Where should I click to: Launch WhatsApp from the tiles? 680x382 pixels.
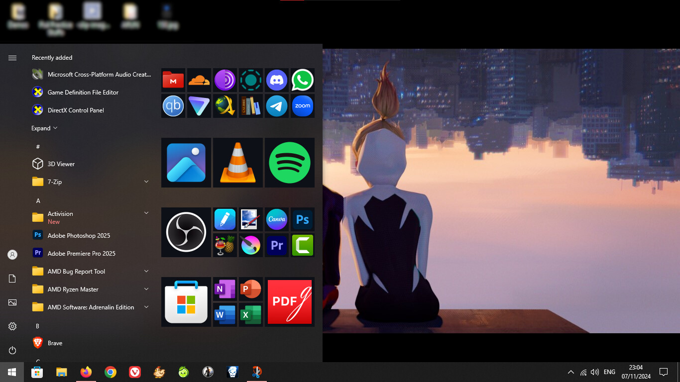[302, 80]
